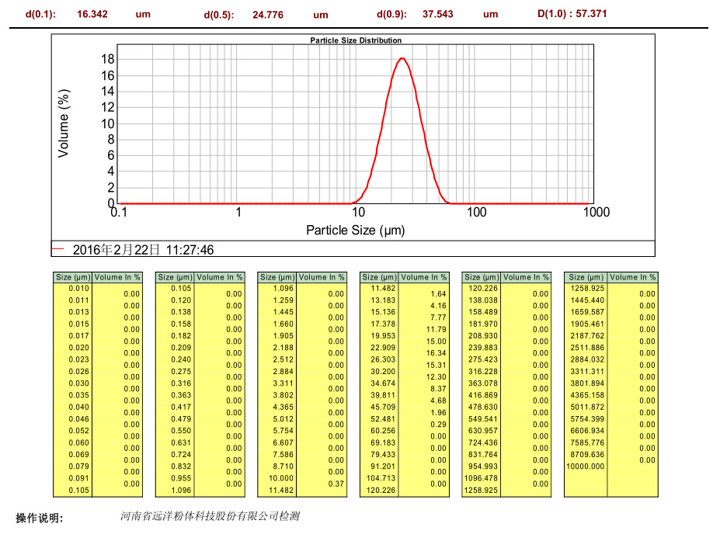Screen dimensions: 713x534
Task: Click the red line legend marker
Action: tap(58, 249)
